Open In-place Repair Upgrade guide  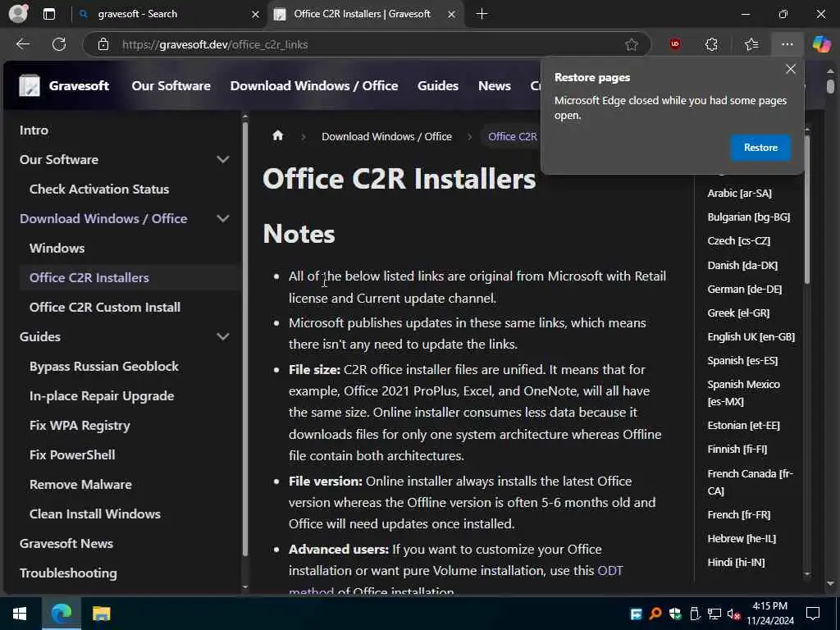click(102, 396)
